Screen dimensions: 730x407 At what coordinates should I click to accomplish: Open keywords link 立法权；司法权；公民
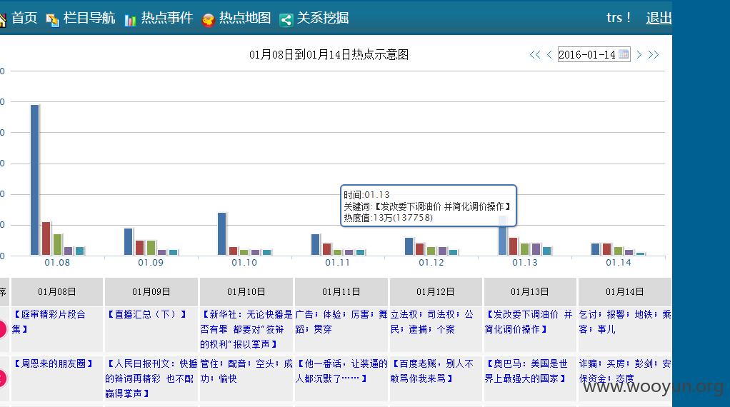point(432,322)
